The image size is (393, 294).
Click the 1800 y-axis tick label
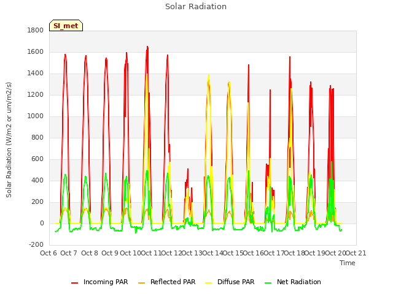36,30
